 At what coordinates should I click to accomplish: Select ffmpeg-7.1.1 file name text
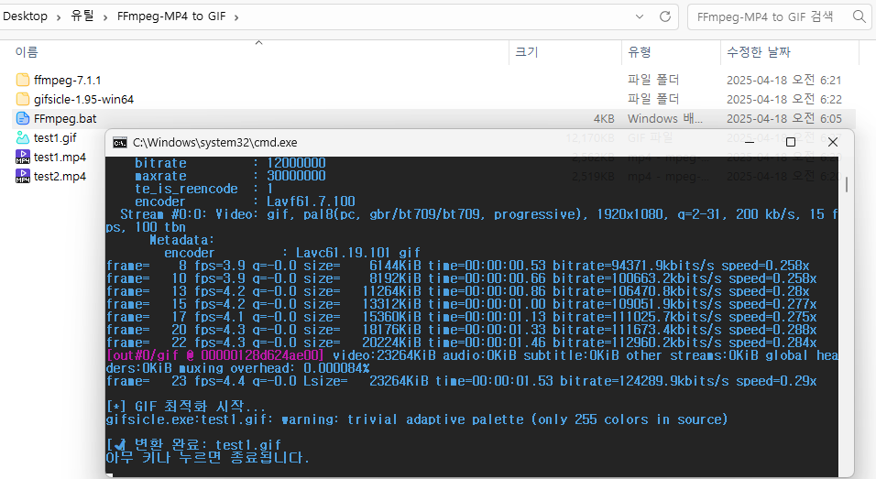[67, 81]
